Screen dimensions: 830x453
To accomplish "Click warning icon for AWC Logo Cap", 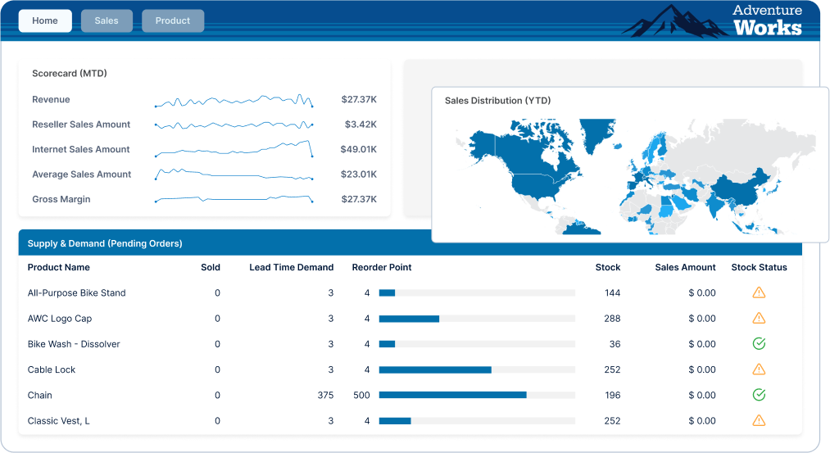I will pyautogui.click(x=759, y=318).
